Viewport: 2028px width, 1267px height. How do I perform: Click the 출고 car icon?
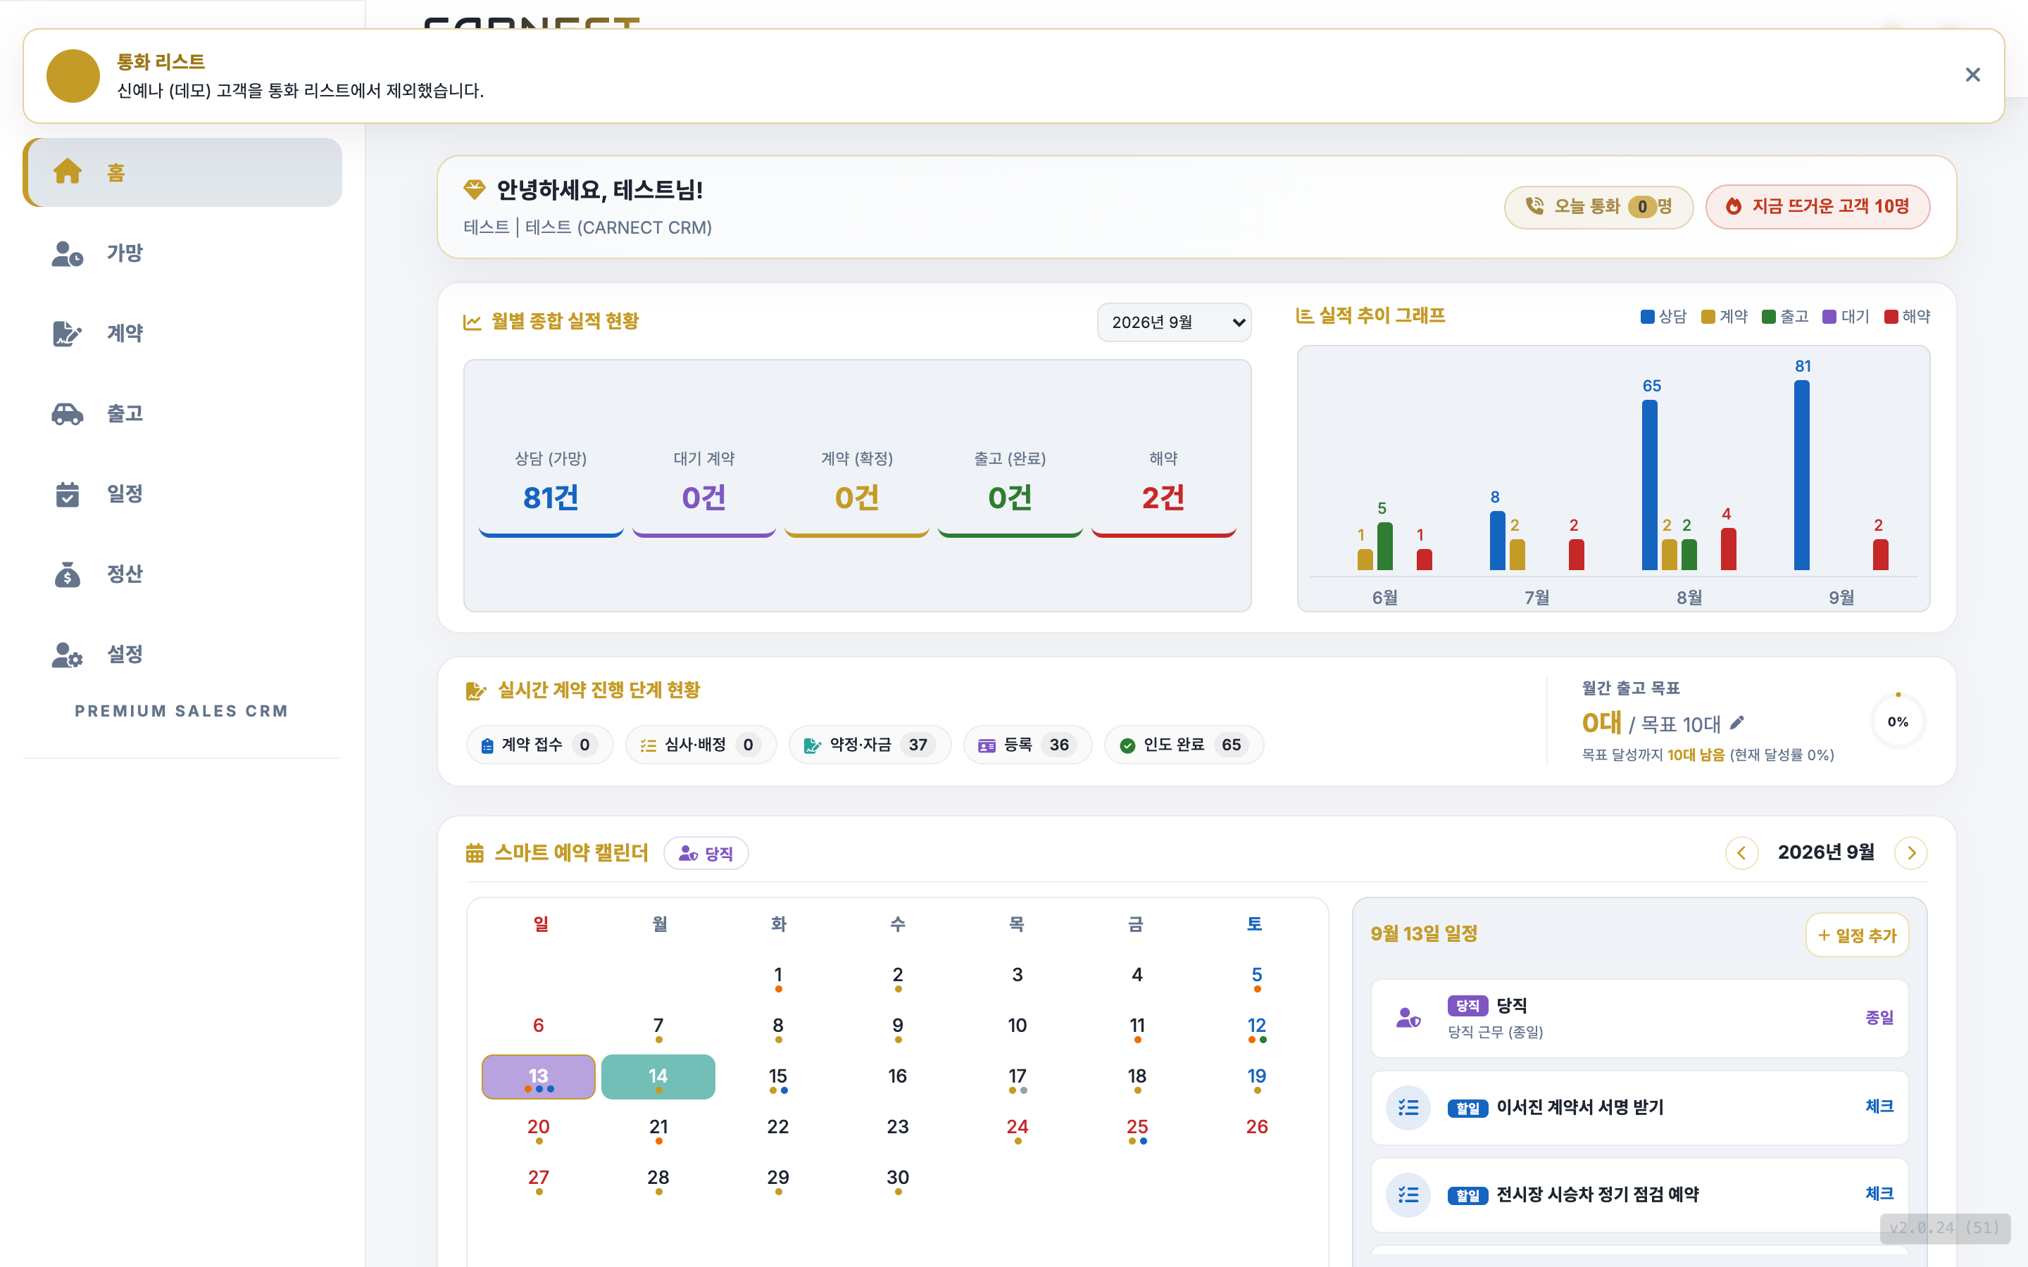point(68,414)
